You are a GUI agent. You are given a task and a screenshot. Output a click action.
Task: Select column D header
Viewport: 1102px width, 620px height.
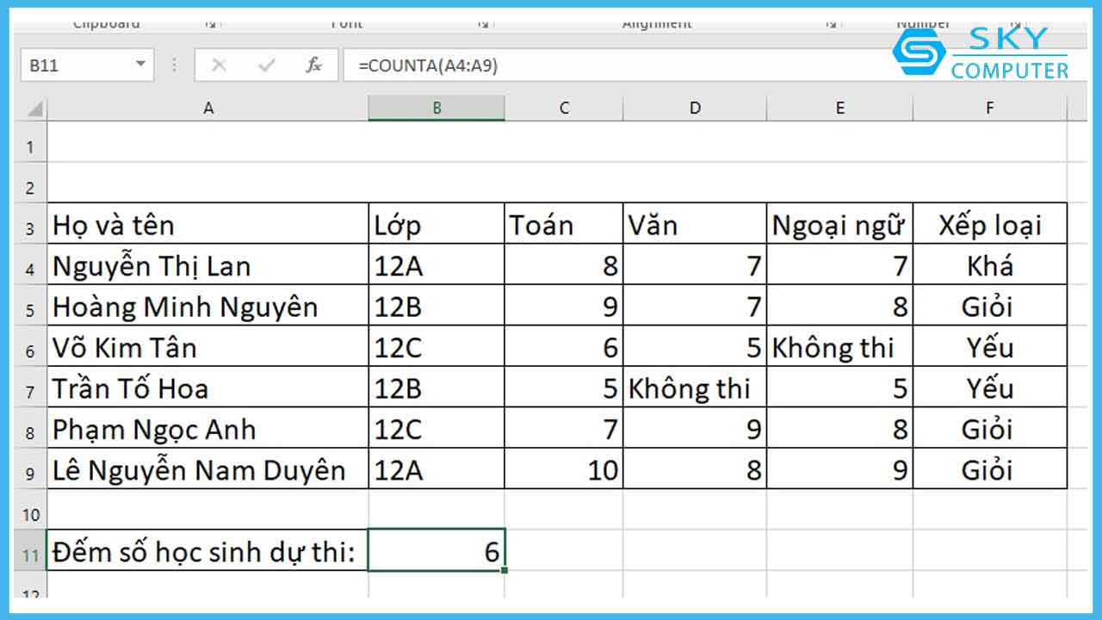point(695,108)
